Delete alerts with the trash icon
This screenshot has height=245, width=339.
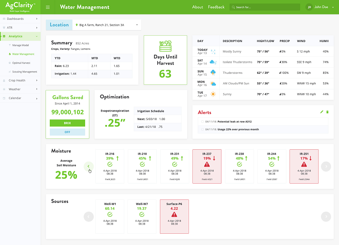(327, 112)
